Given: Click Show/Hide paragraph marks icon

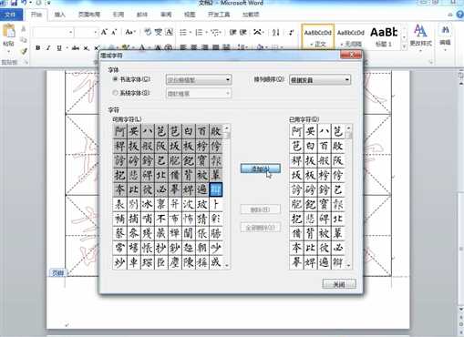Looking at the screenshot, I should [292, 32].
